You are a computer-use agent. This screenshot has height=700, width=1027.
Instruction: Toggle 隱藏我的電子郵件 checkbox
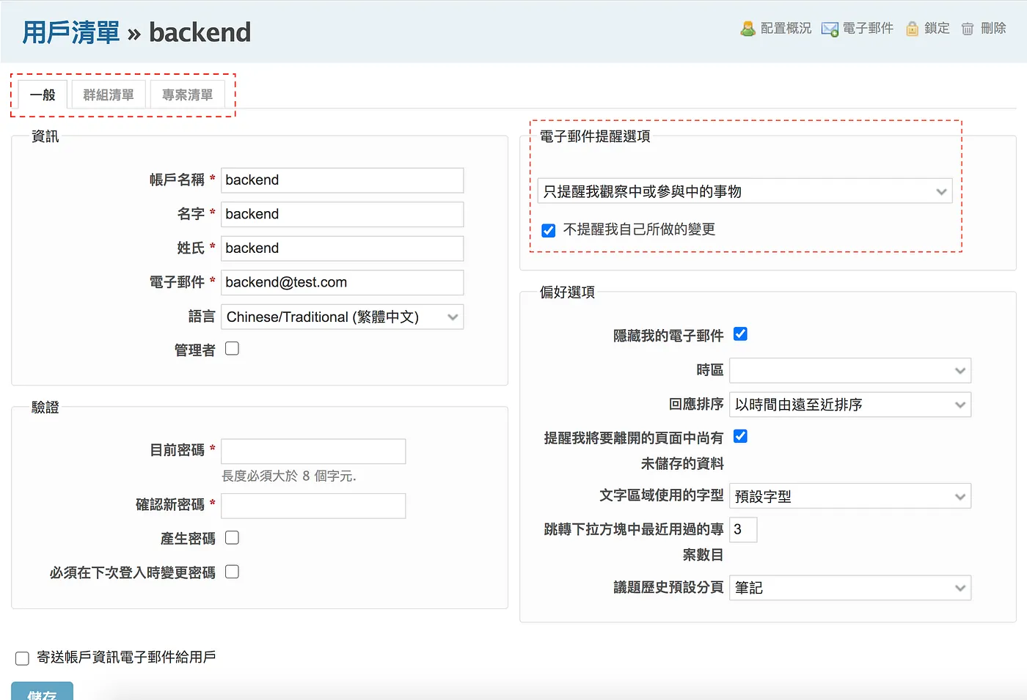(x=740, y=334)
